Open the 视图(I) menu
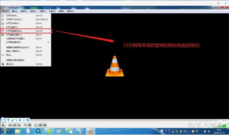This screenshot has width=229, height=135. 61,11
